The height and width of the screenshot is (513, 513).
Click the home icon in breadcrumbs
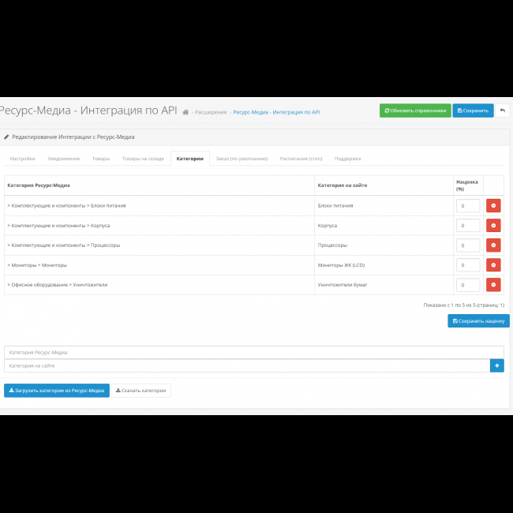coord(185,112)
